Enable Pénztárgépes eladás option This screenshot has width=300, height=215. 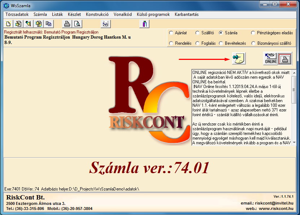[253, 32]
